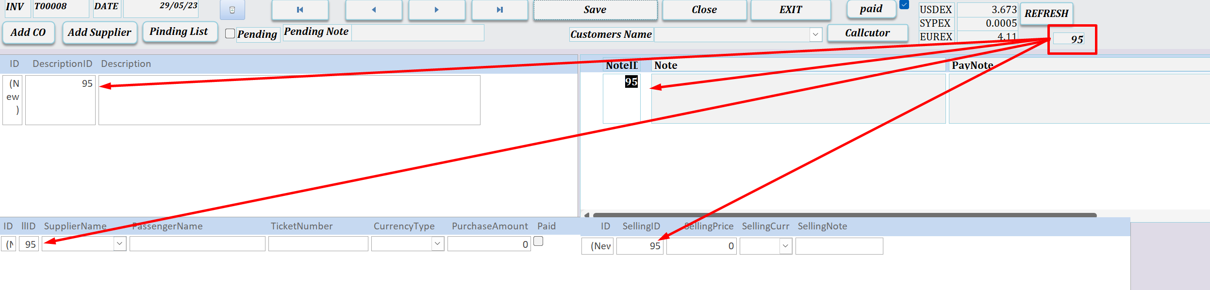The height and width of the screenshot is (290, 1210).
Task: Click the TicketNumber input field
Action: click(318, 243)
